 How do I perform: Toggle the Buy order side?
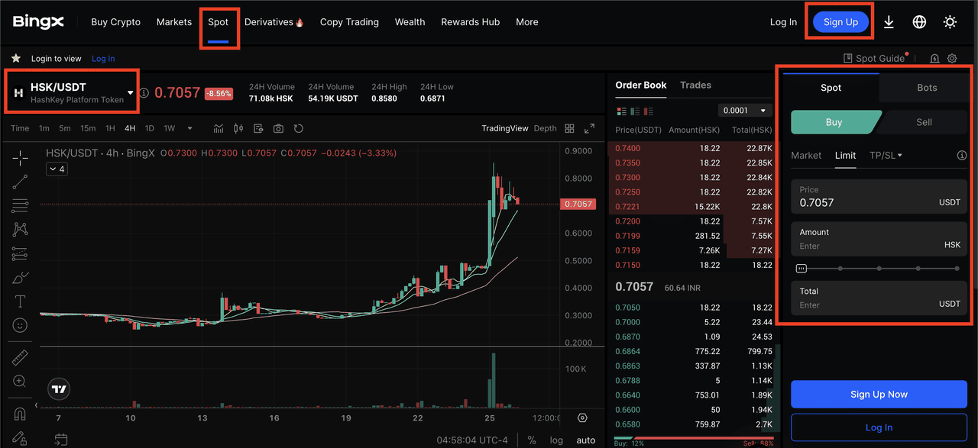(834, 122)
